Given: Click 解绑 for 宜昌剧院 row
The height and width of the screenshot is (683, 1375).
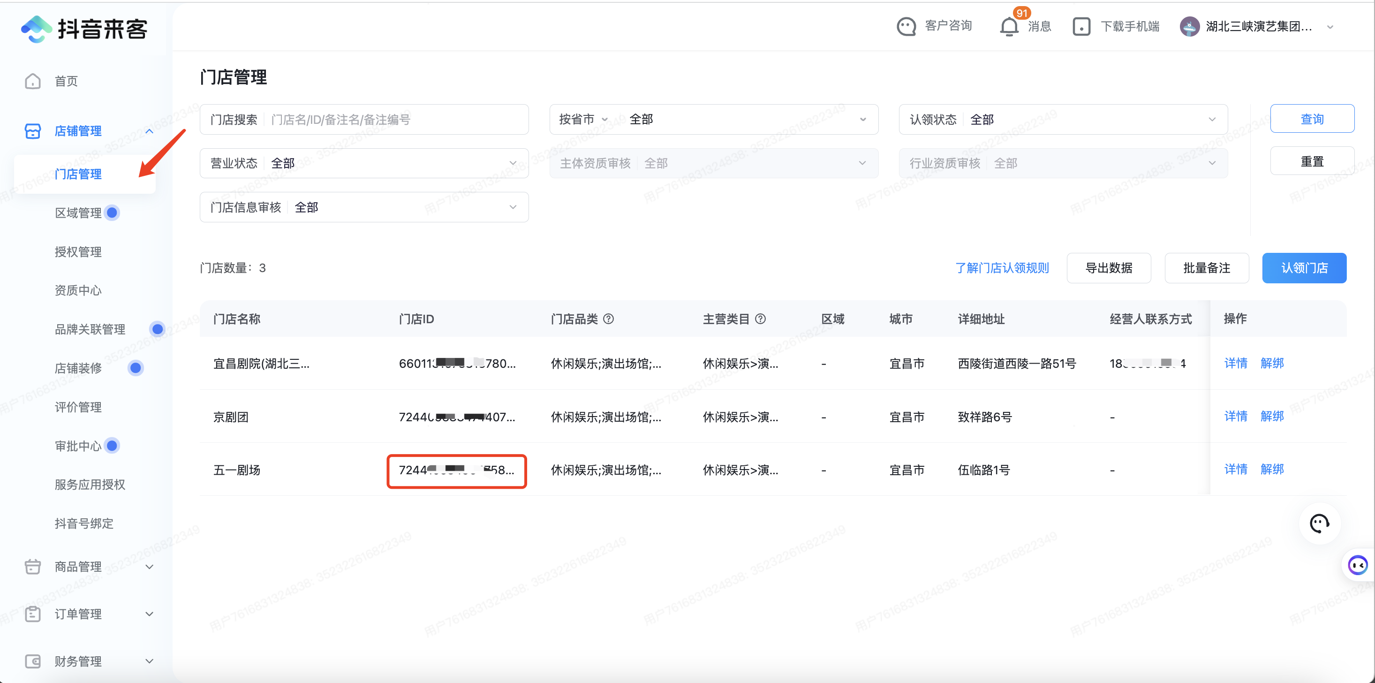Looking at the screenshot, I should click(1272, 363).
